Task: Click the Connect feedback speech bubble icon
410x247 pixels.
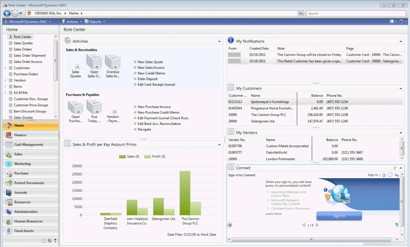Action: tap(390, 175)
